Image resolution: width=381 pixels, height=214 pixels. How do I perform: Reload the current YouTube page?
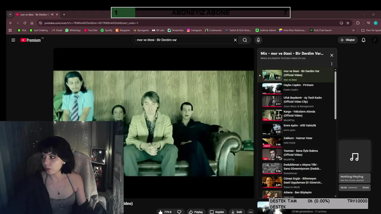tap(25, 23)
